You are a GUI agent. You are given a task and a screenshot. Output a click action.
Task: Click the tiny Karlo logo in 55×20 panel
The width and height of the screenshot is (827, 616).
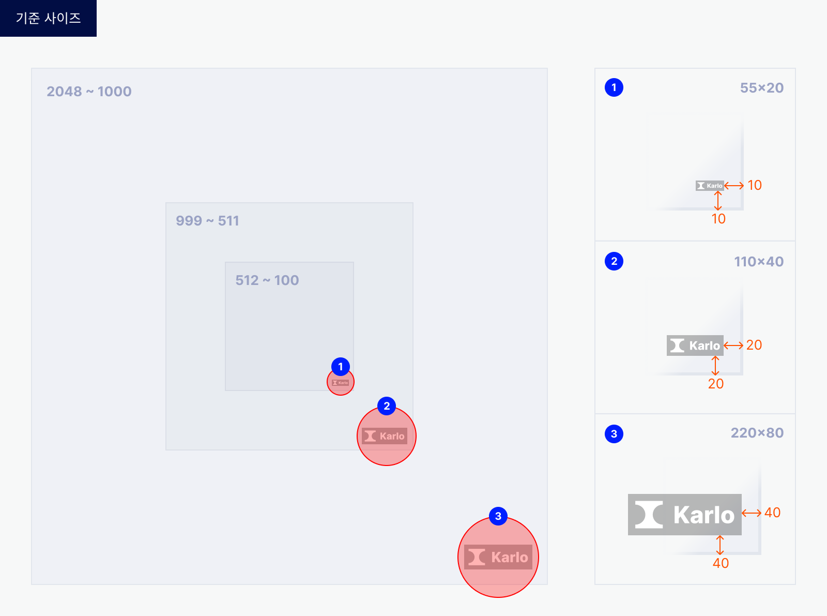tap(710, 186)
